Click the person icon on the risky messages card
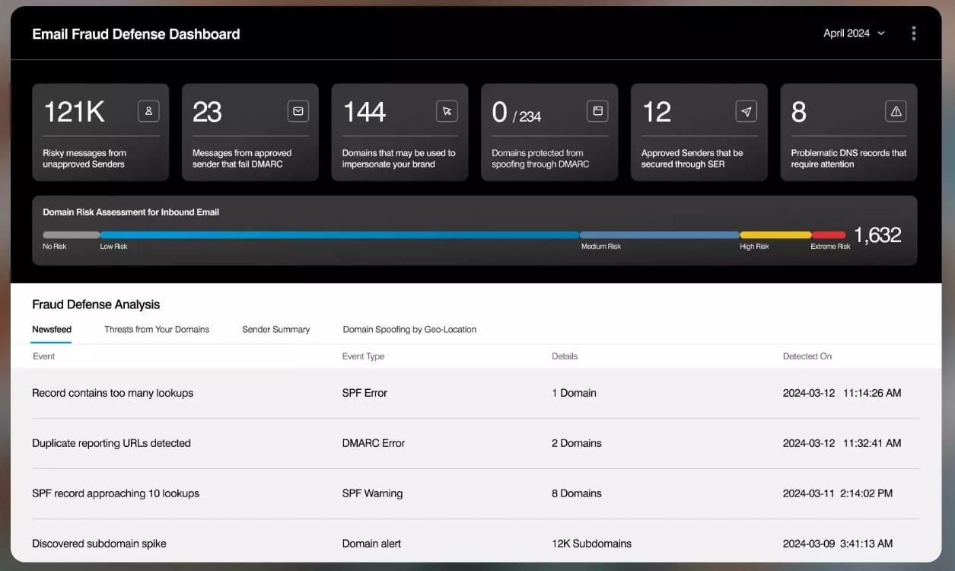This screenshot has width=955, height=571. pyautogui.click(x=149, y=110)
